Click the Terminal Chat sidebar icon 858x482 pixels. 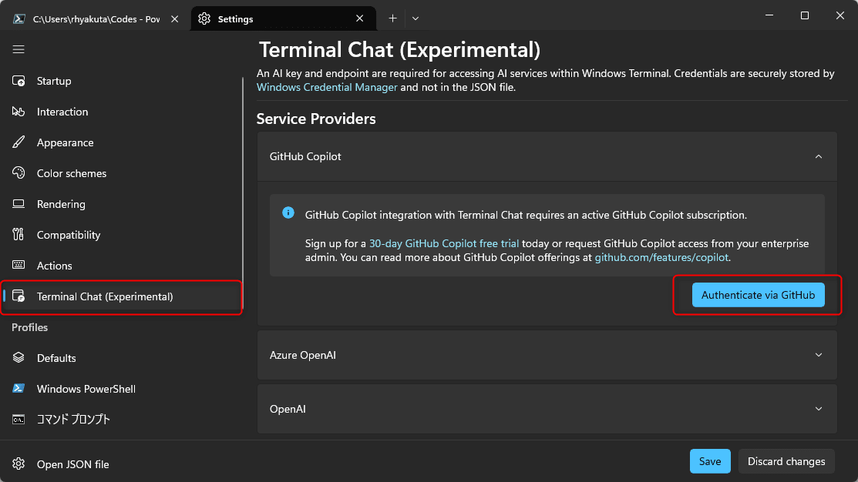pos(19,296)
